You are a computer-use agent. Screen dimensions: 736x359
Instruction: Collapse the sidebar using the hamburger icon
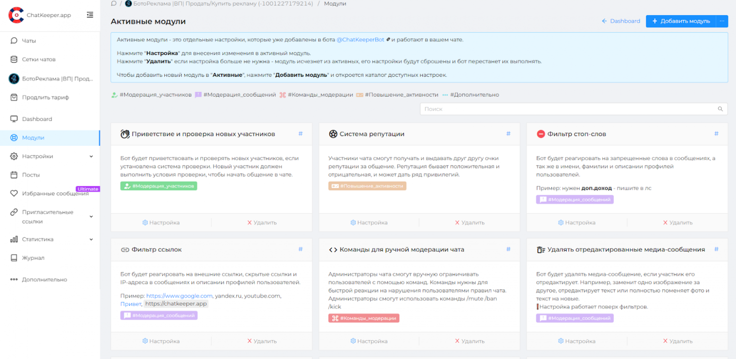coord(90,15)
